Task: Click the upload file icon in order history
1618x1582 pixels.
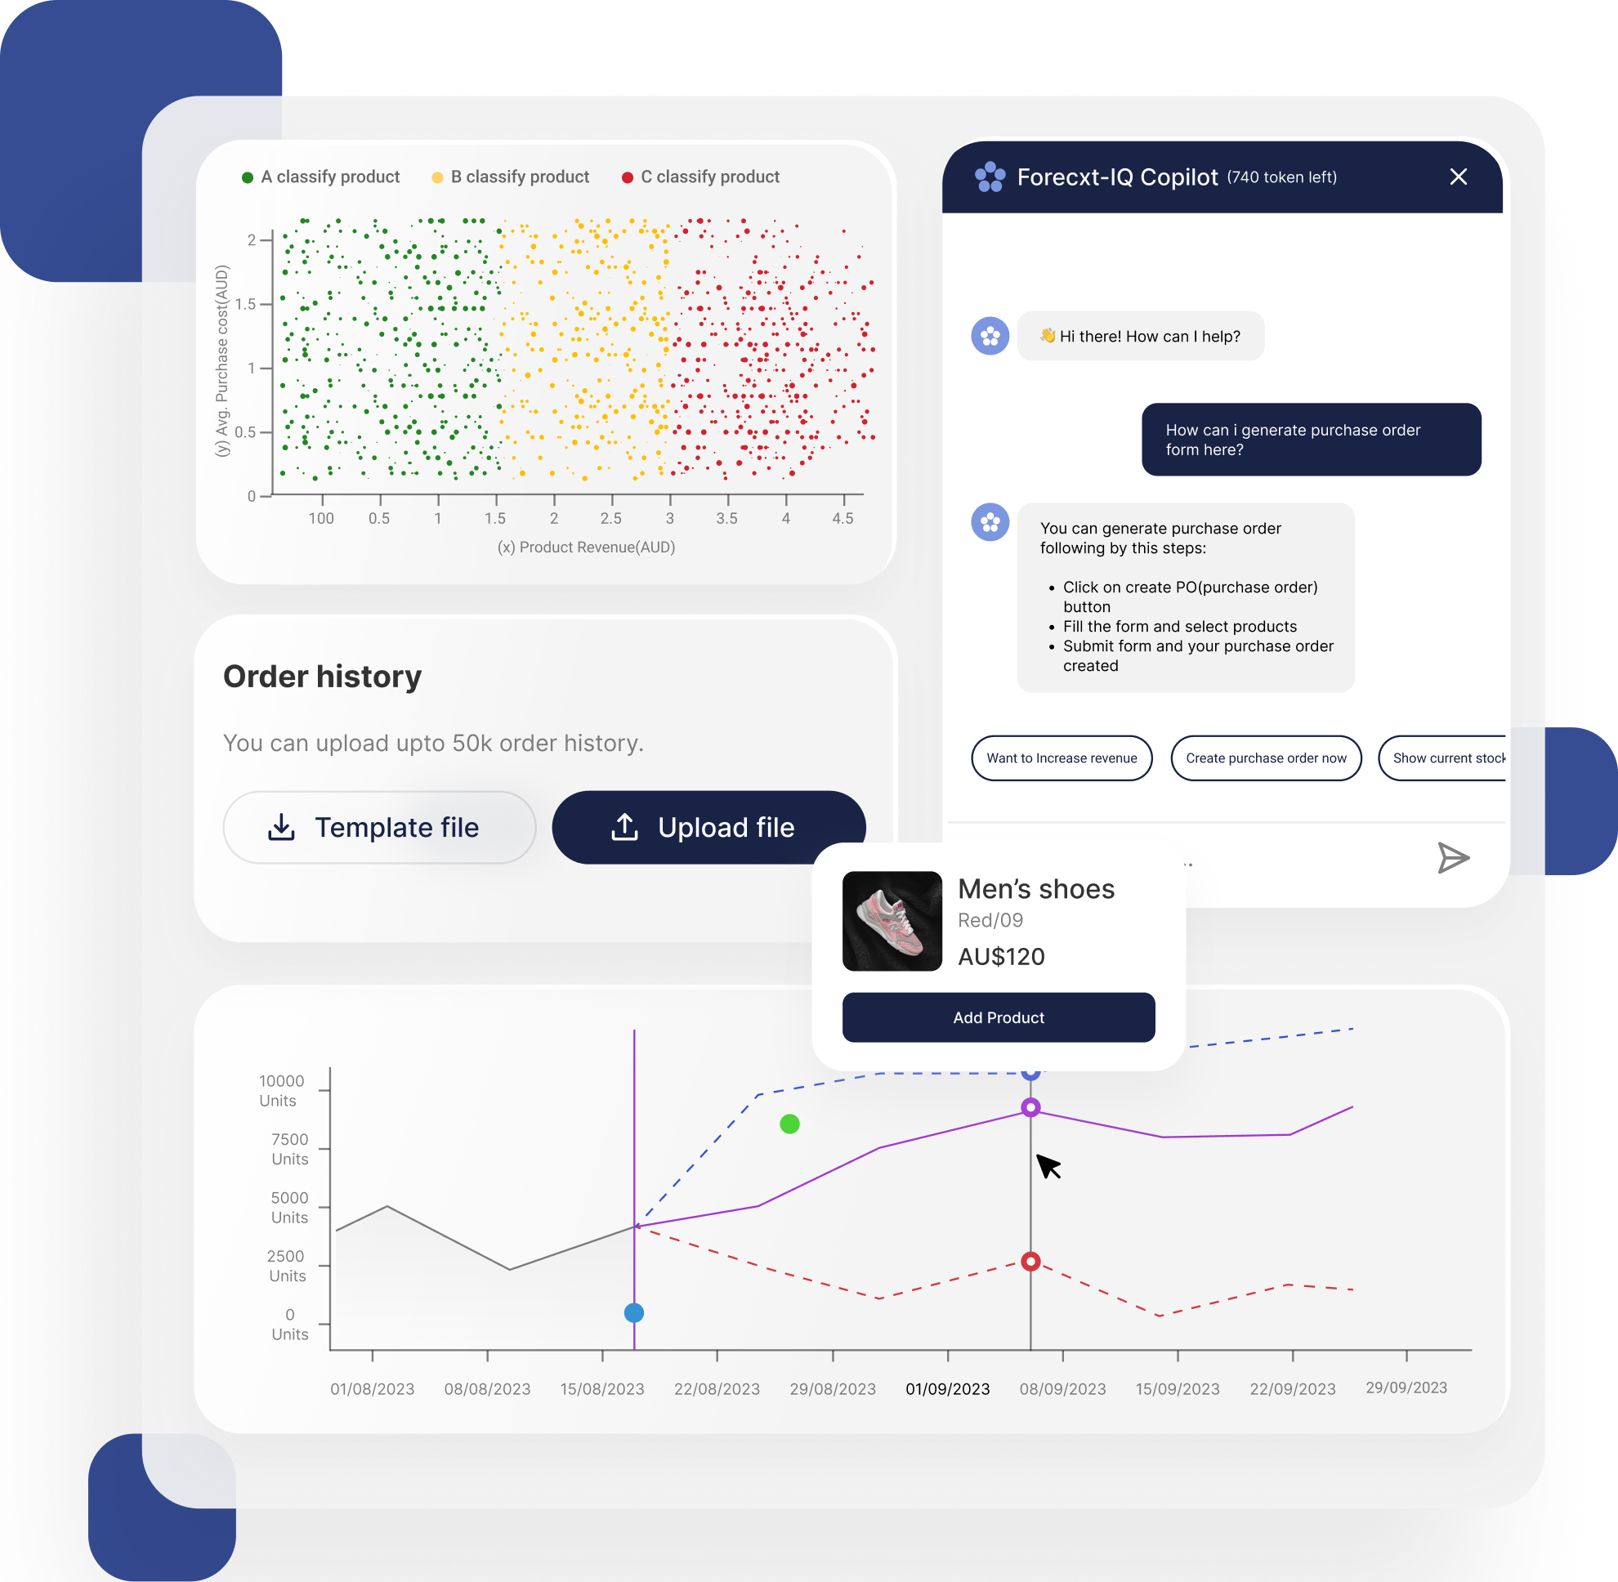Action: [624, 827]
